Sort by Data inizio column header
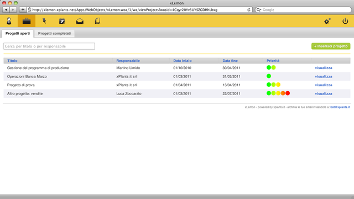354x199 pixels. click(x=183, y=61)
